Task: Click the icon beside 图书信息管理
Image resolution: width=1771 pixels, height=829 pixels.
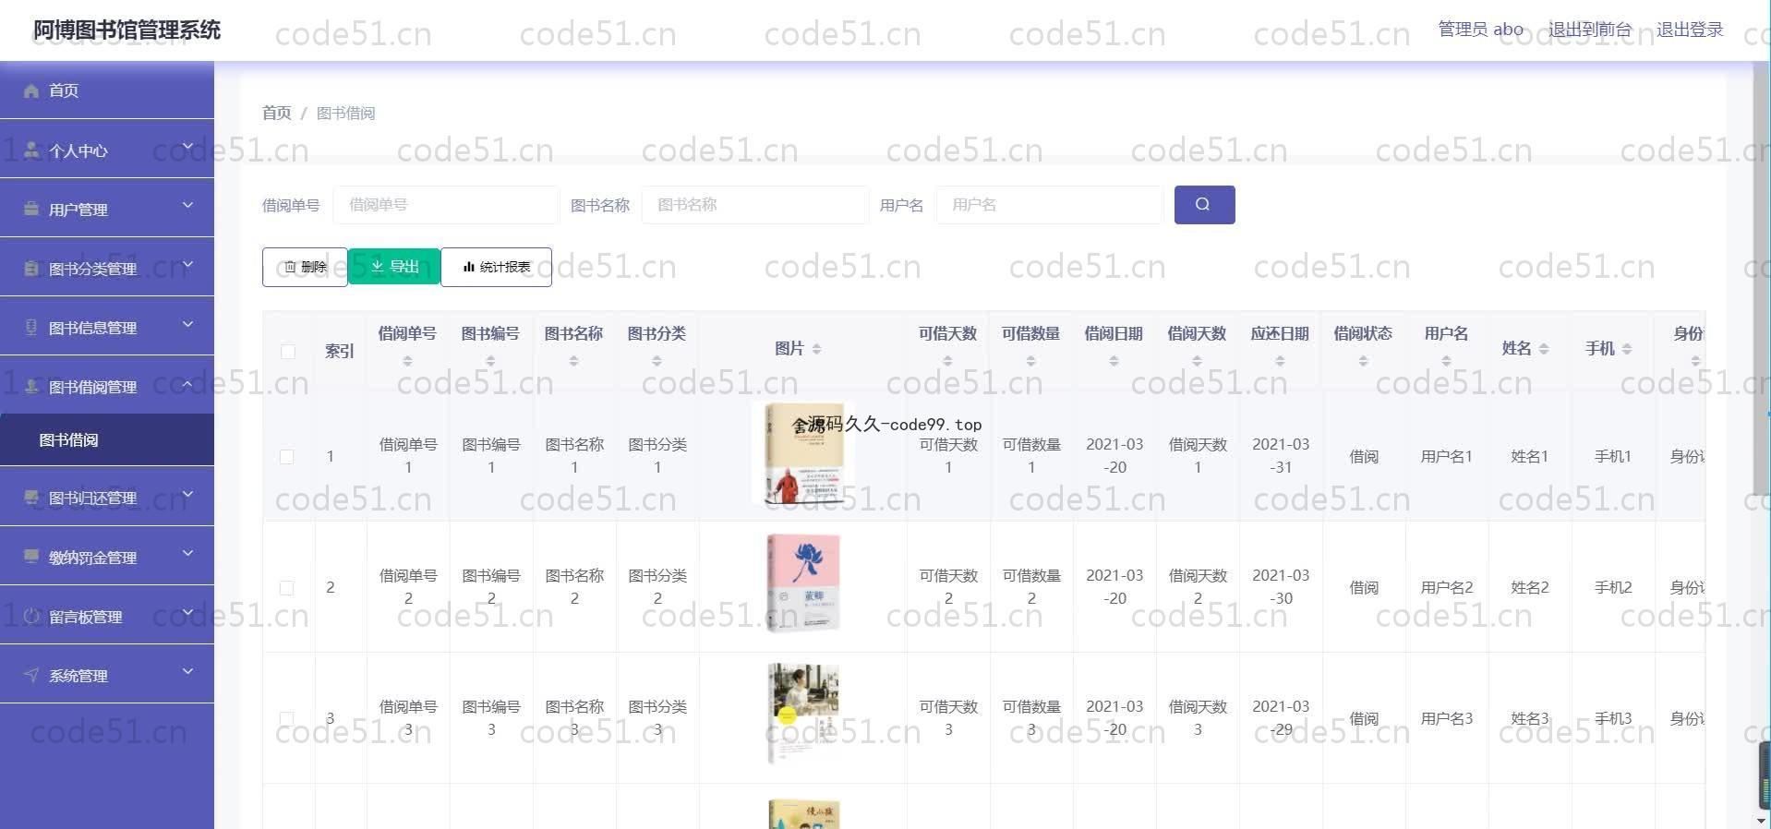Action: [x=31, y=327]
